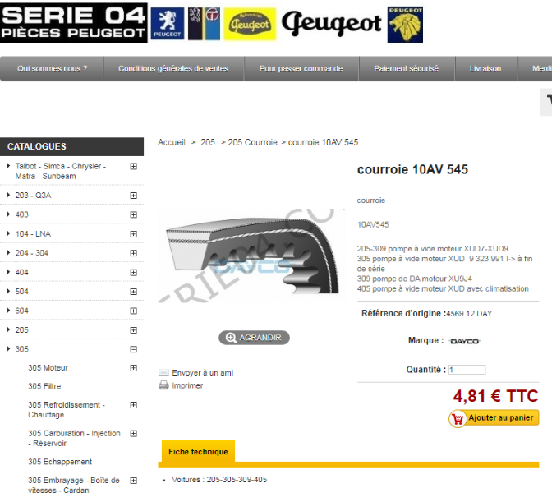552x493 pixels.
Task: Open the 204 - 304 category link
Action: 32,253
